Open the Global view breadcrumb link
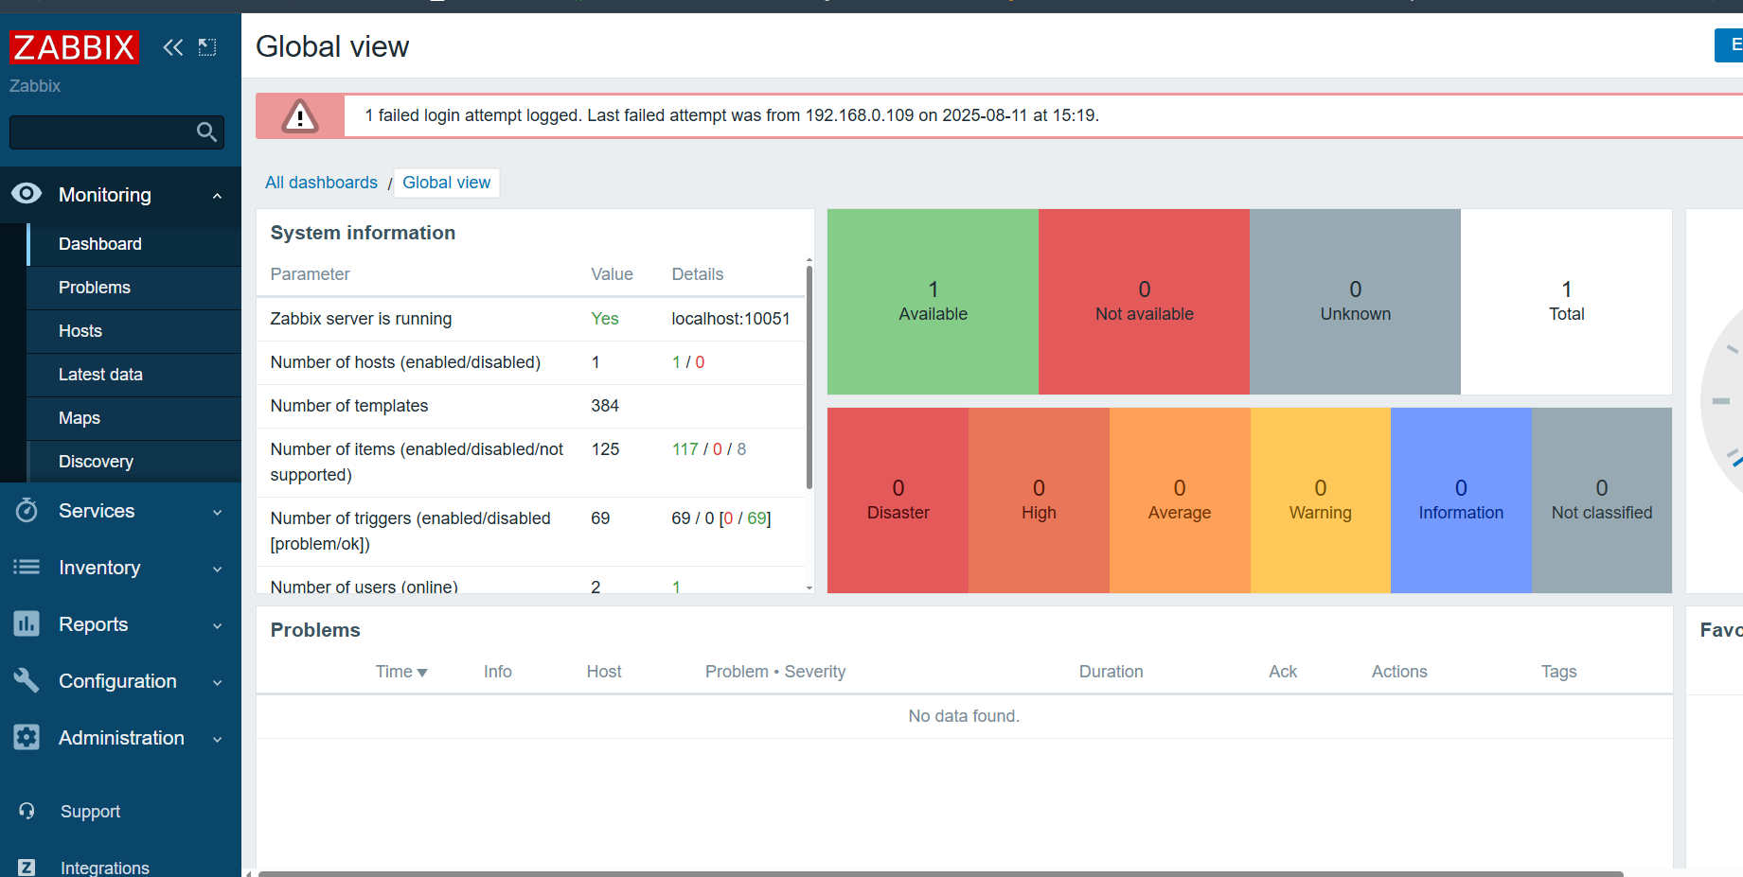This screenshot has width=1743, height=877. (x=447, y=183)
